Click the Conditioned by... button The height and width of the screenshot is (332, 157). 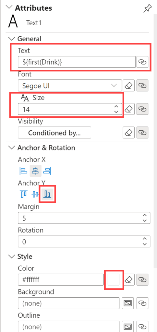point(54,133)
